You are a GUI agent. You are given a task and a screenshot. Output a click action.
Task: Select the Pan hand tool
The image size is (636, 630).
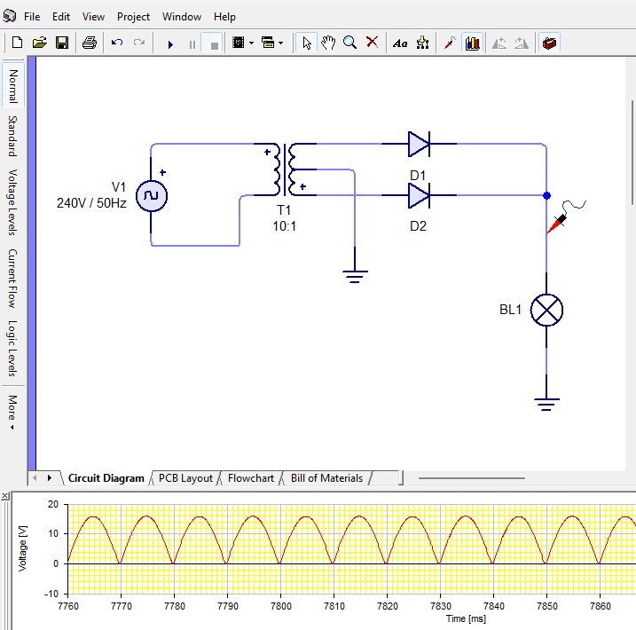point(328,43)
